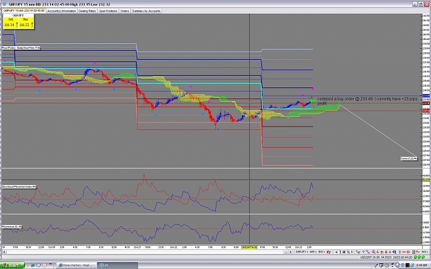The width and height of the screenshot is (431, 269).
Task: Click the red plus crosshair icon
Action: [390, 252]
